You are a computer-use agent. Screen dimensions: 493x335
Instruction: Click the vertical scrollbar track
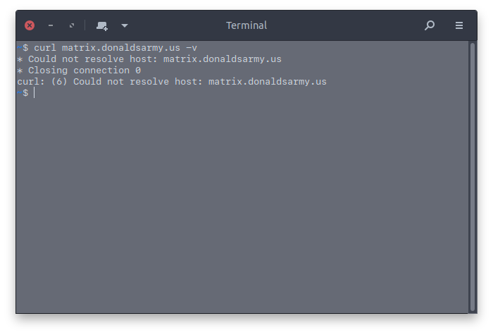tap(473, 177)
